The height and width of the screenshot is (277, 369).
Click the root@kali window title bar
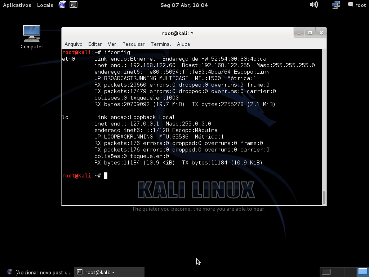tap(178, 33)
